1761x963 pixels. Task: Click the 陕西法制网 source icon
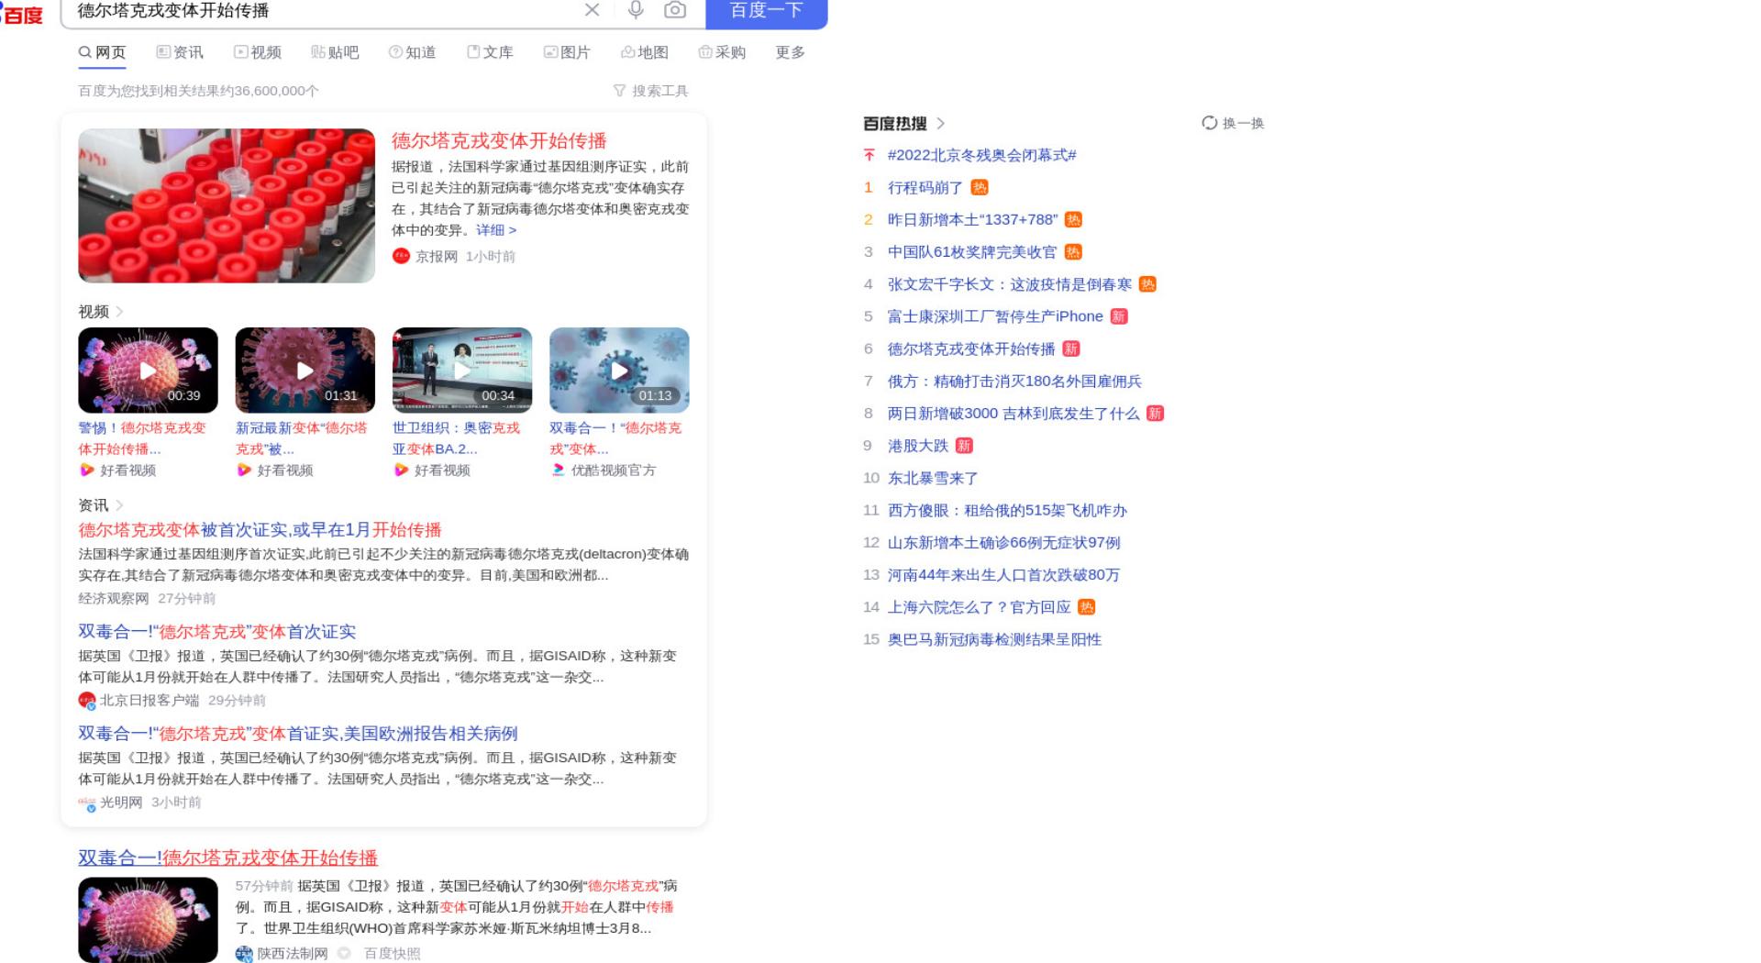pyautogui.click(x=244, y=954)
